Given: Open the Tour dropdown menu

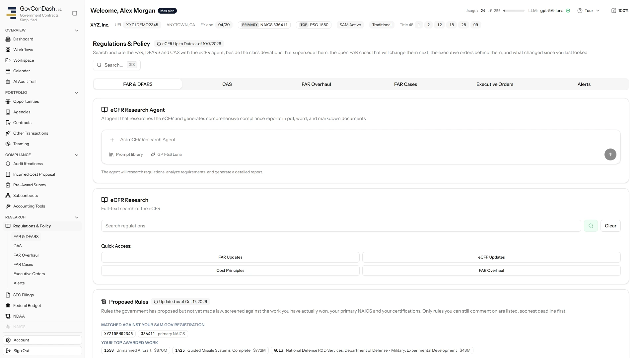Looking at the screenshot, I should click(x=589, y=11).
